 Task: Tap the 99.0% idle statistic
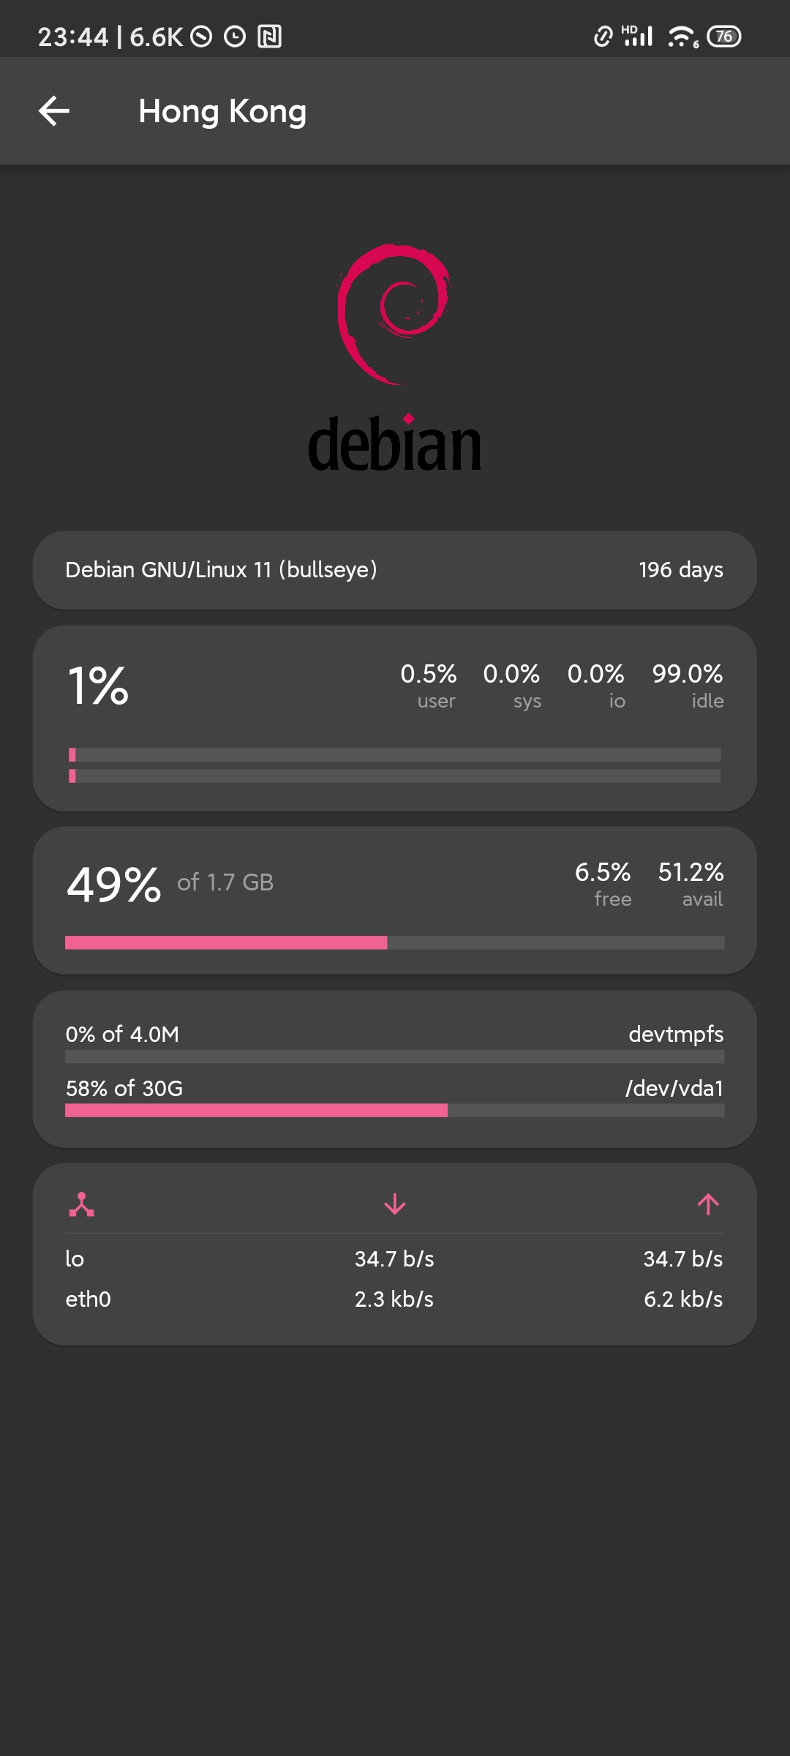687,685
